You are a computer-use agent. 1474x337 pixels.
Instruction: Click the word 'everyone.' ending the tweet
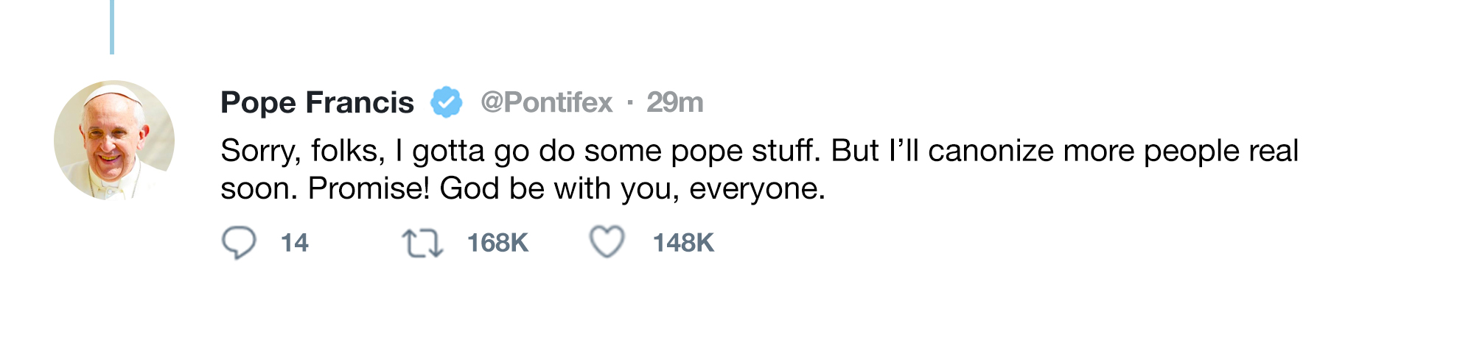(758, 189)
